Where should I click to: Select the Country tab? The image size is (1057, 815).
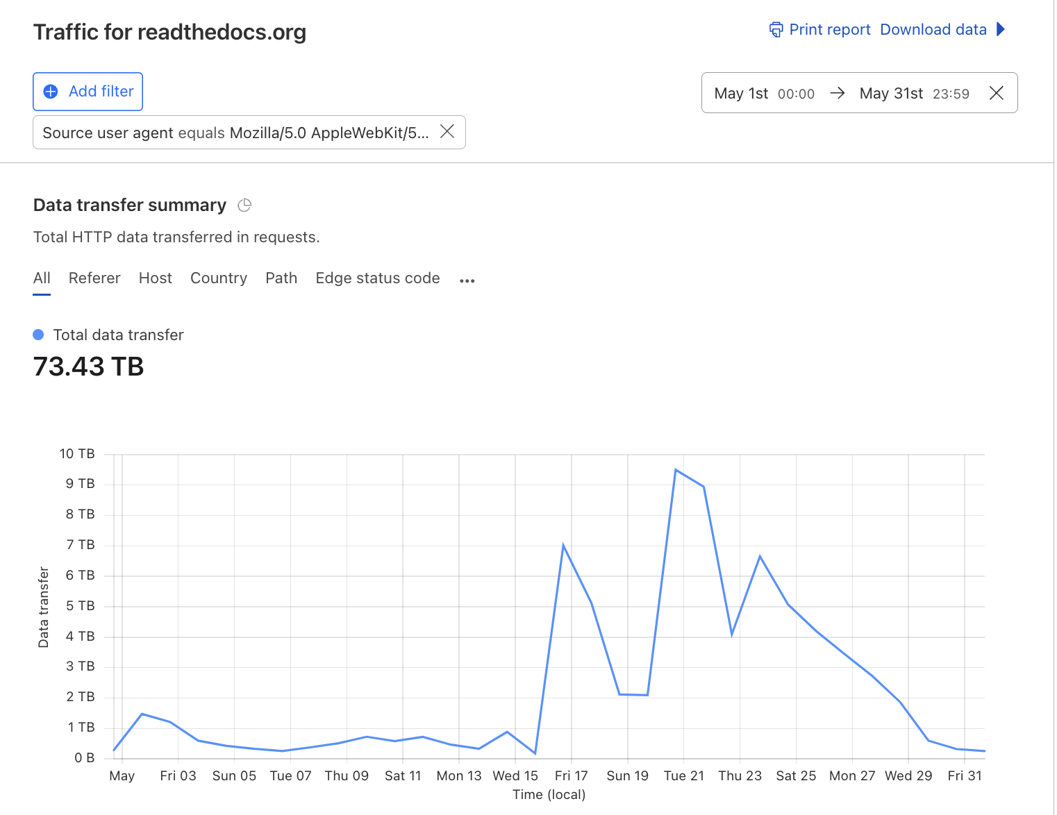click(219, 278)
